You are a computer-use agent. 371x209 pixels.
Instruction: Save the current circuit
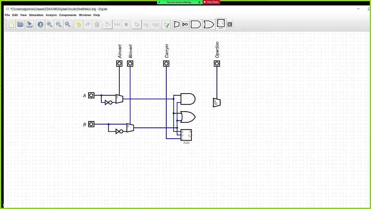[x=29, y=25]
